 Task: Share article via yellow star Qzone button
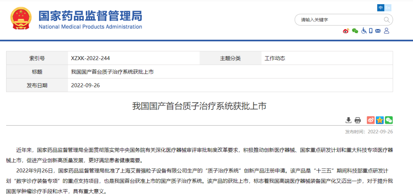click(x=380, y=120)
